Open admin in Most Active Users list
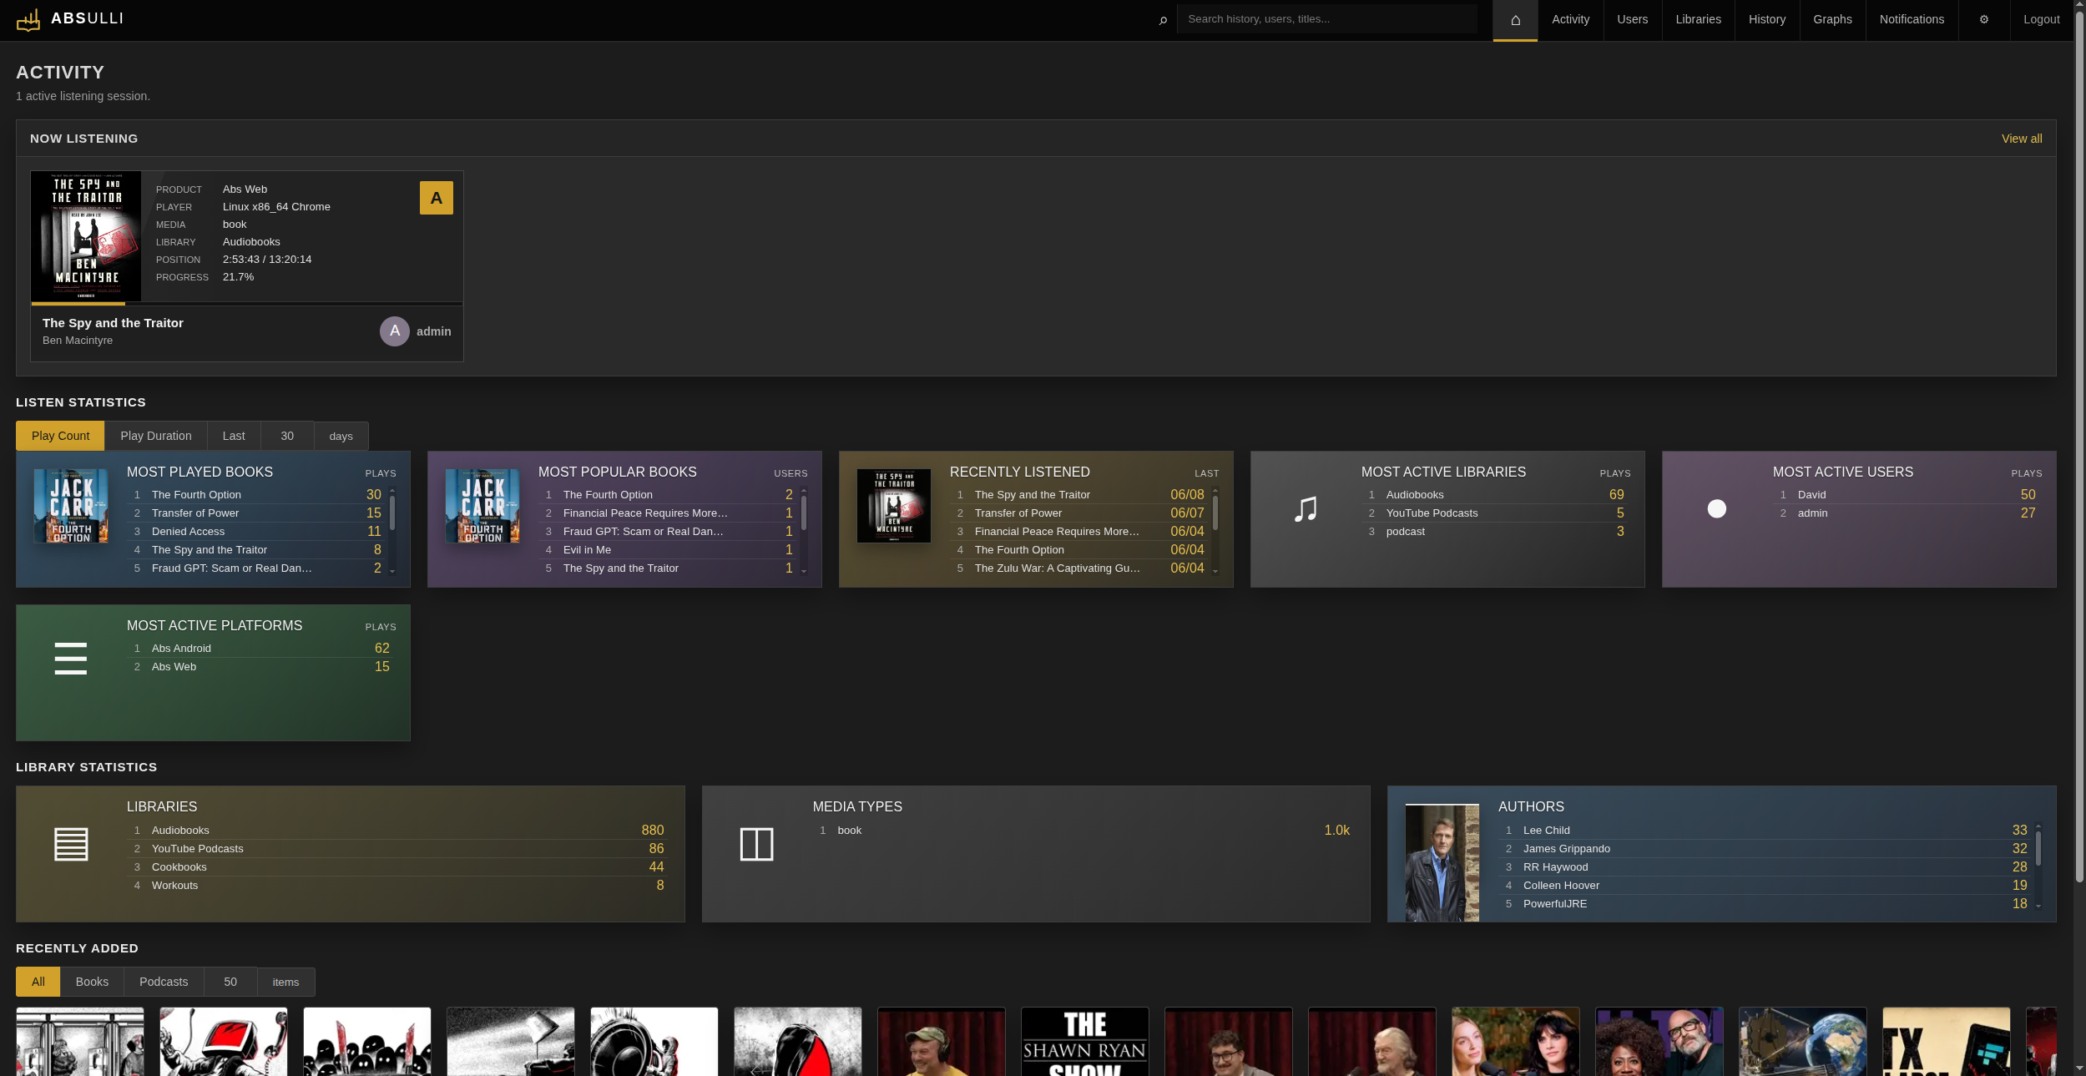Screen dimensions: 2086x1076 pyautogui.click(x=1812, y=513)
